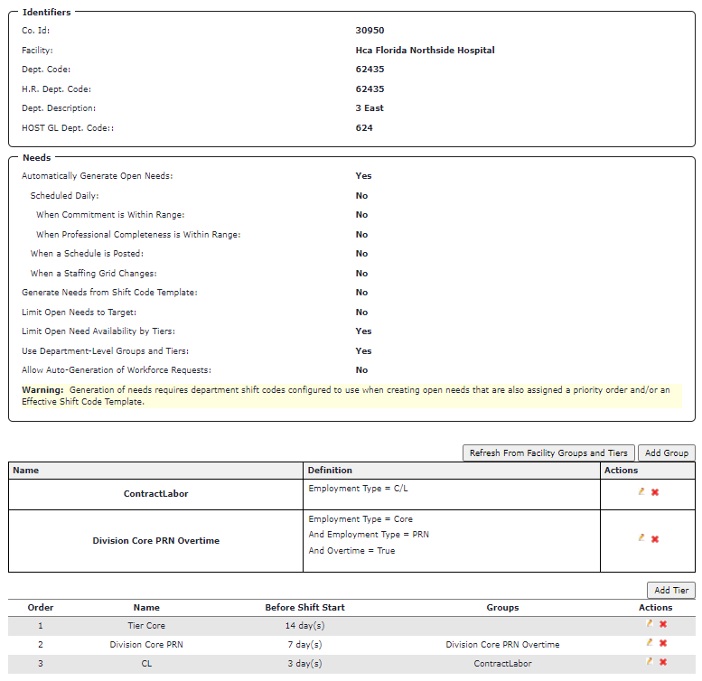Select the Tier Core name cell
The width and height of the screenshot is (702, 681).
pos(146,626)
